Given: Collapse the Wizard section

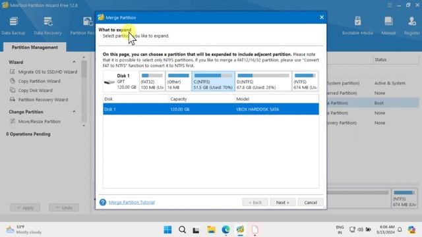Looking at the screenshot, I should (74, 62).
